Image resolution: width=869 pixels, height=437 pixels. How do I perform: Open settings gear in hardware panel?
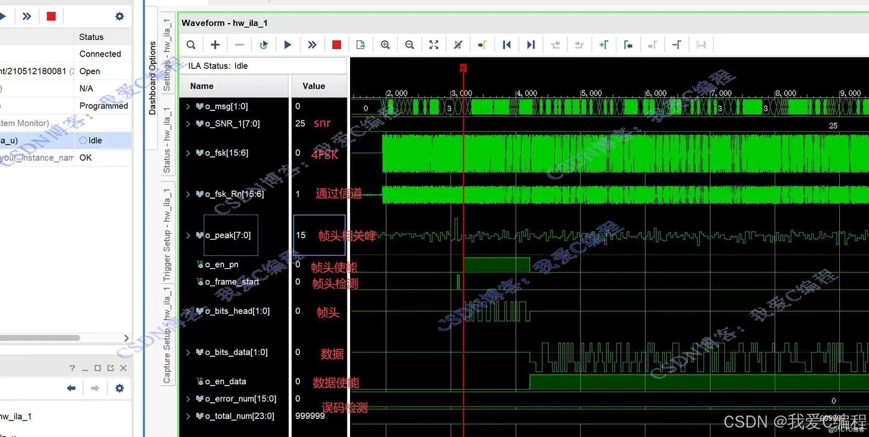coord(119,16)
